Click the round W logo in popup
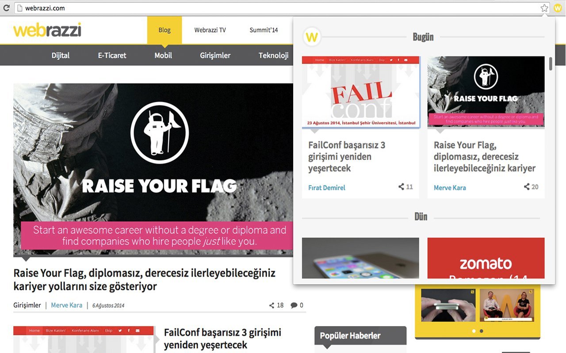566x353 pixels. coord(312,37)
